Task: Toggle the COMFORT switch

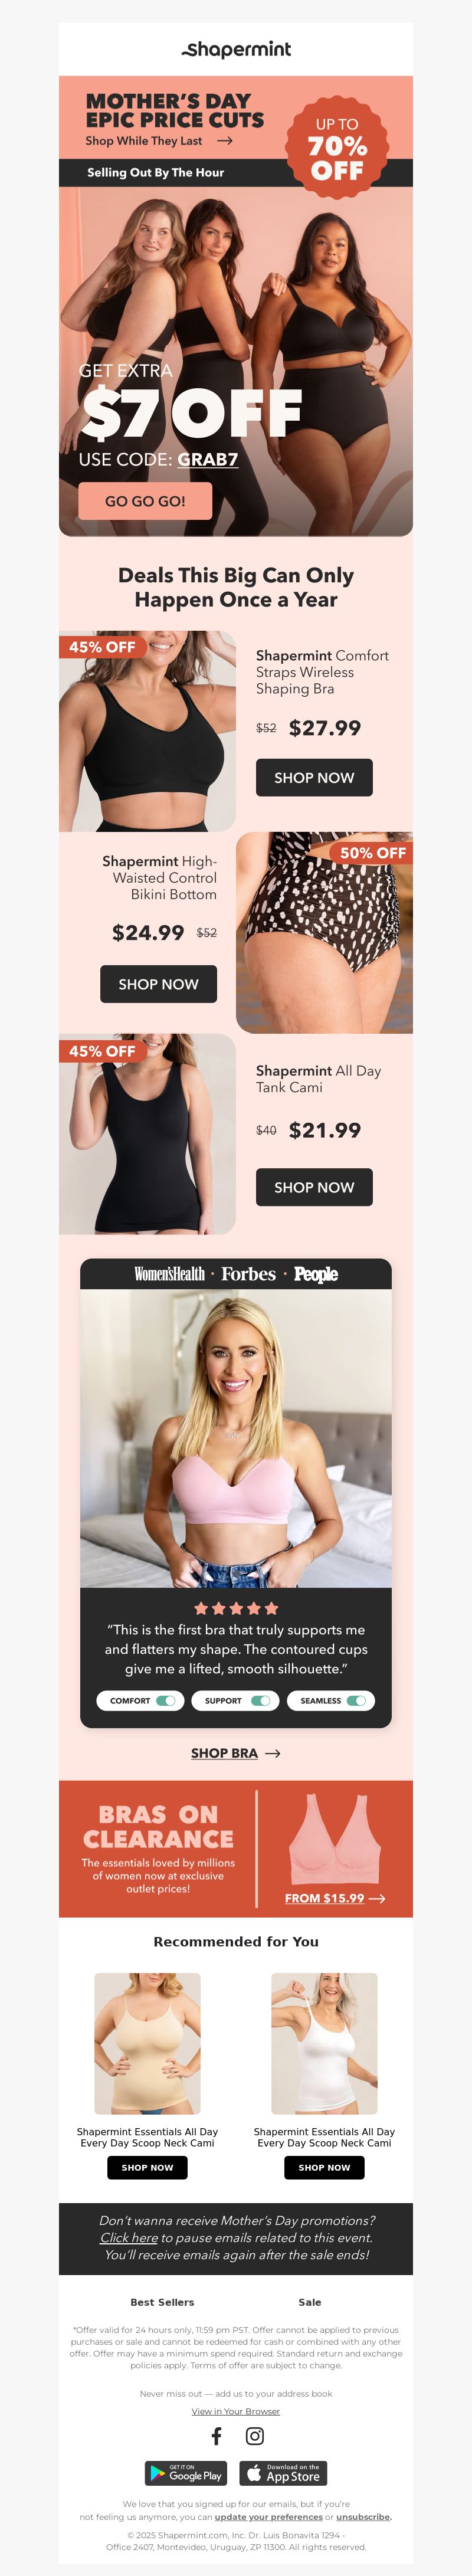Action: tap(166, 1700)
